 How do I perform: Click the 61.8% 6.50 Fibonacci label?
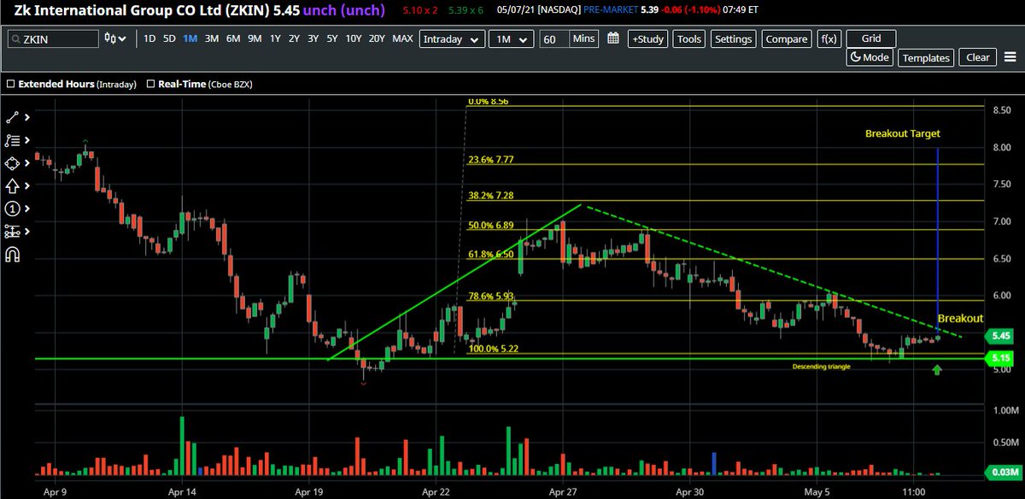point(491,255)
